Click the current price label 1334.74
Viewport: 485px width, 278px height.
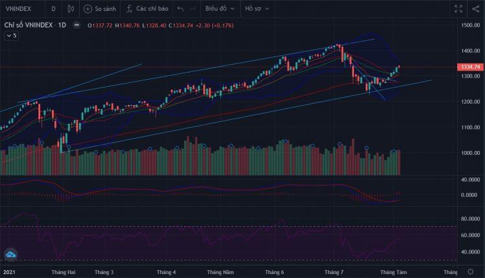click(471, 67)
